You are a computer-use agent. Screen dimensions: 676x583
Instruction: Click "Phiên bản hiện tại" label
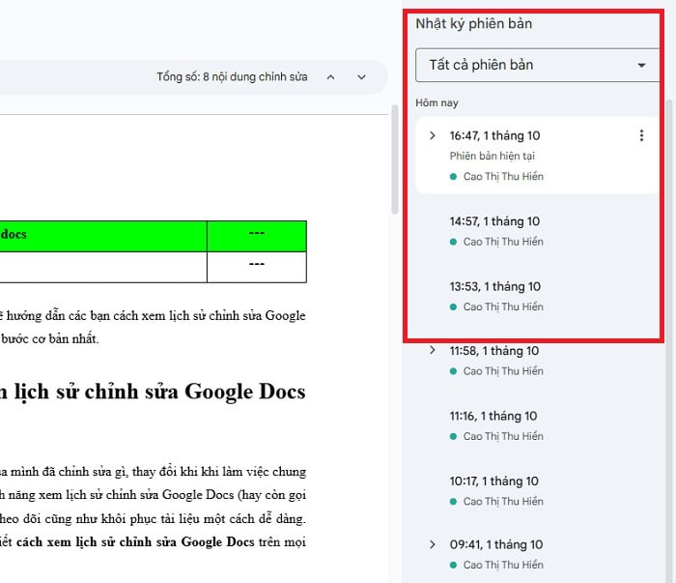click(492, 156)
